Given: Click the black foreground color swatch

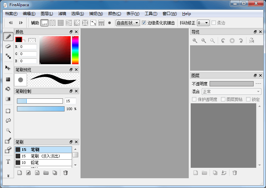Looking at the screenshot, I should [19, 39].
